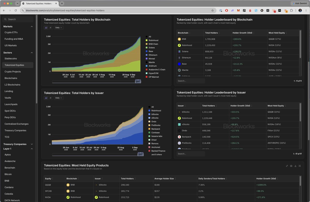Open Aptos under Layer 1
Screen dimensions: 310x202
point(8,155)
